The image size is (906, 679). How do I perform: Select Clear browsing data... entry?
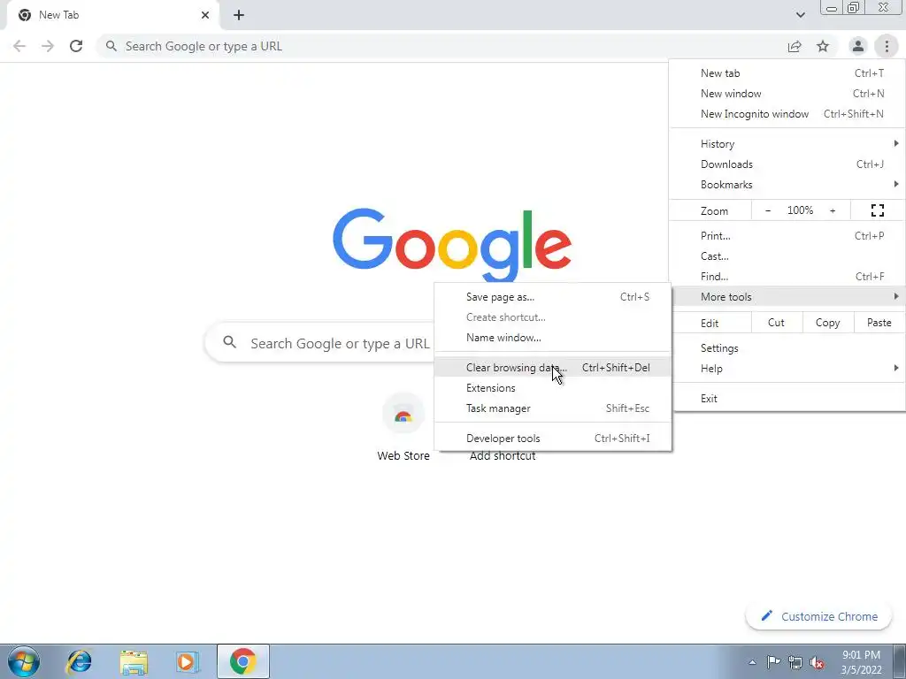click(553, 367)
